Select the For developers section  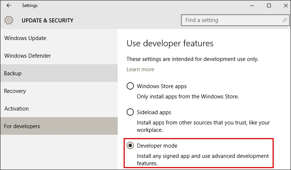tap(22, 126)
